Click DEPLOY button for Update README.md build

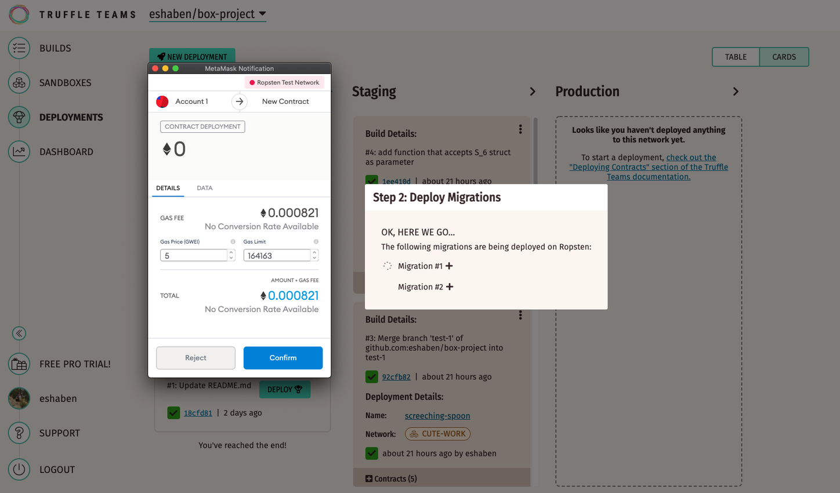(x=285, y=389)
